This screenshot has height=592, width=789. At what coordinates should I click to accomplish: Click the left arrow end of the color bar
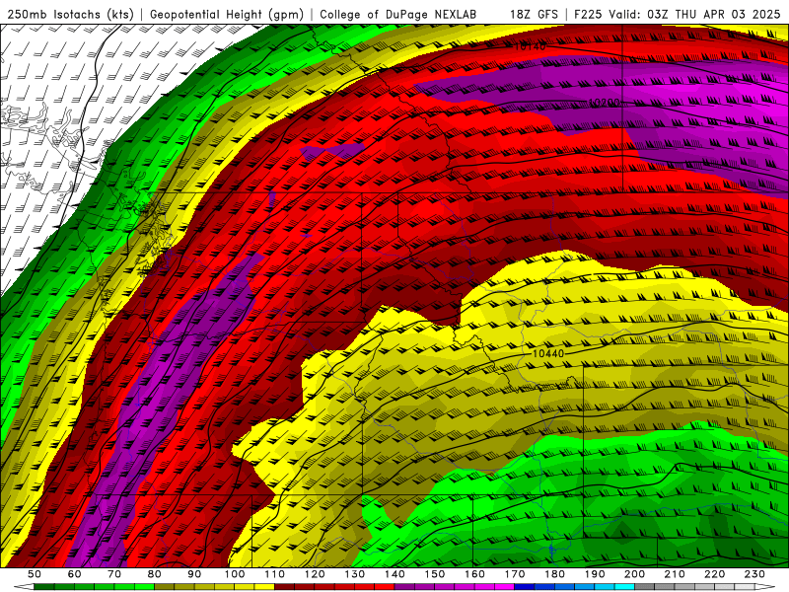[24, 587]
